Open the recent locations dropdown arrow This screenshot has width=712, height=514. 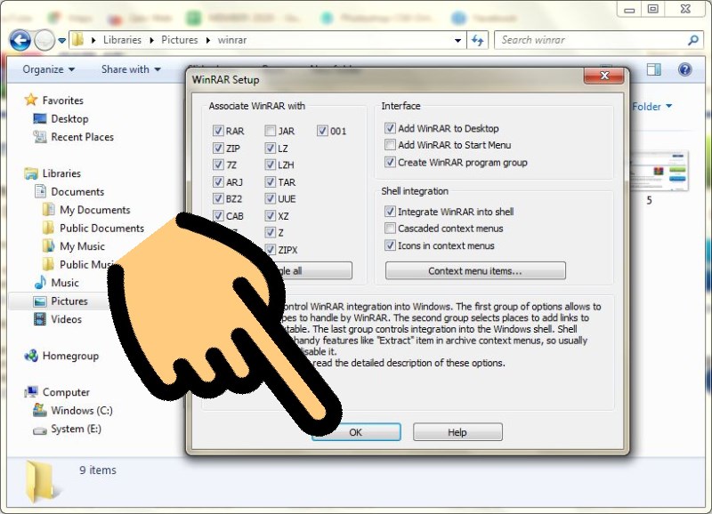tap(62, 41)
